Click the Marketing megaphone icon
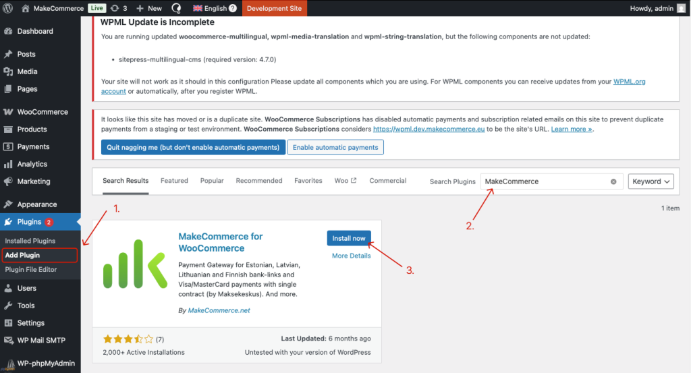The height and width of the screenshot is (373, 691). pyautogui.click(x=8, y=181)
